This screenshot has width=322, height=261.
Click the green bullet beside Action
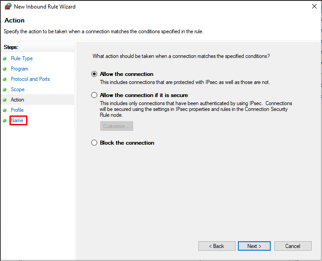pos(5,100)
